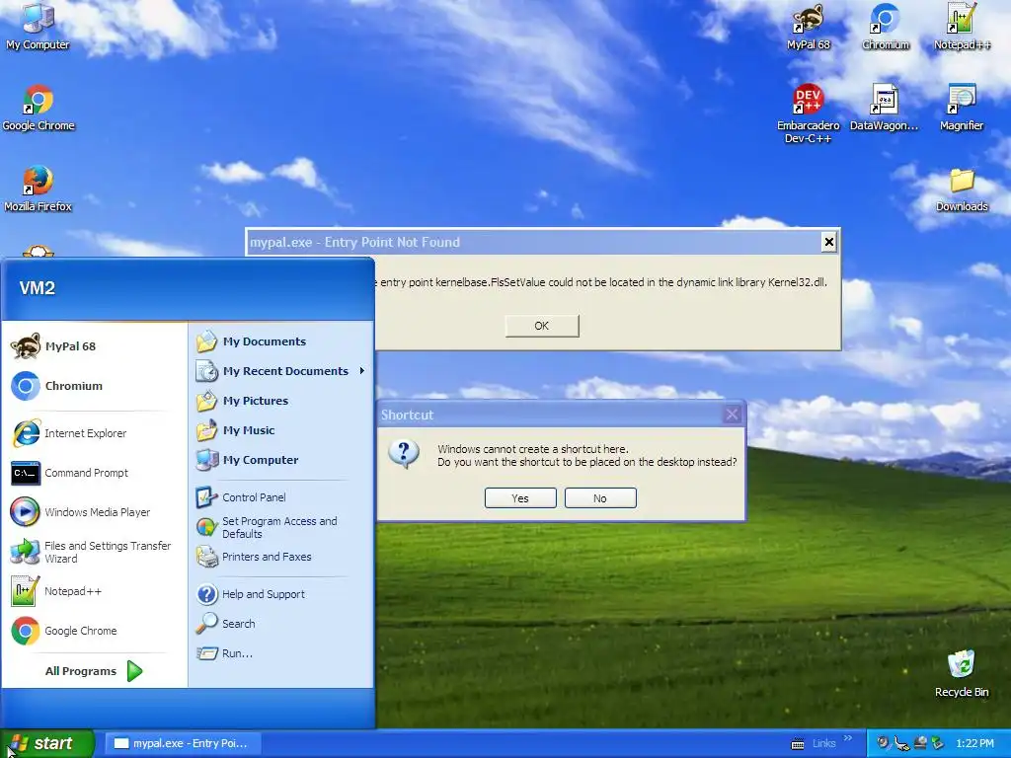Click the error message text mentioning Kernel32.dll
The width and height of the screenshot is (1011, 758).
tap(603, 282)
